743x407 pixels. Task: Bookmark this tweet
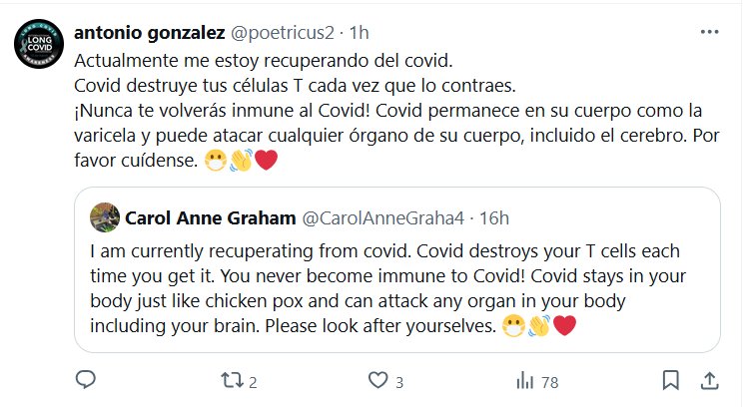(x=672, y=380)
